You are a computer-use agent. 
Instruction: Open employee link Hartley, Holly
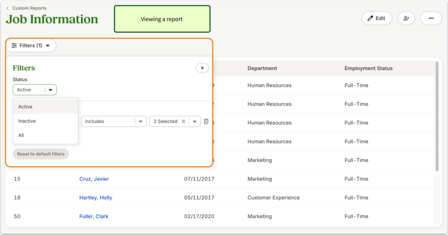click(x=96, y=198)
